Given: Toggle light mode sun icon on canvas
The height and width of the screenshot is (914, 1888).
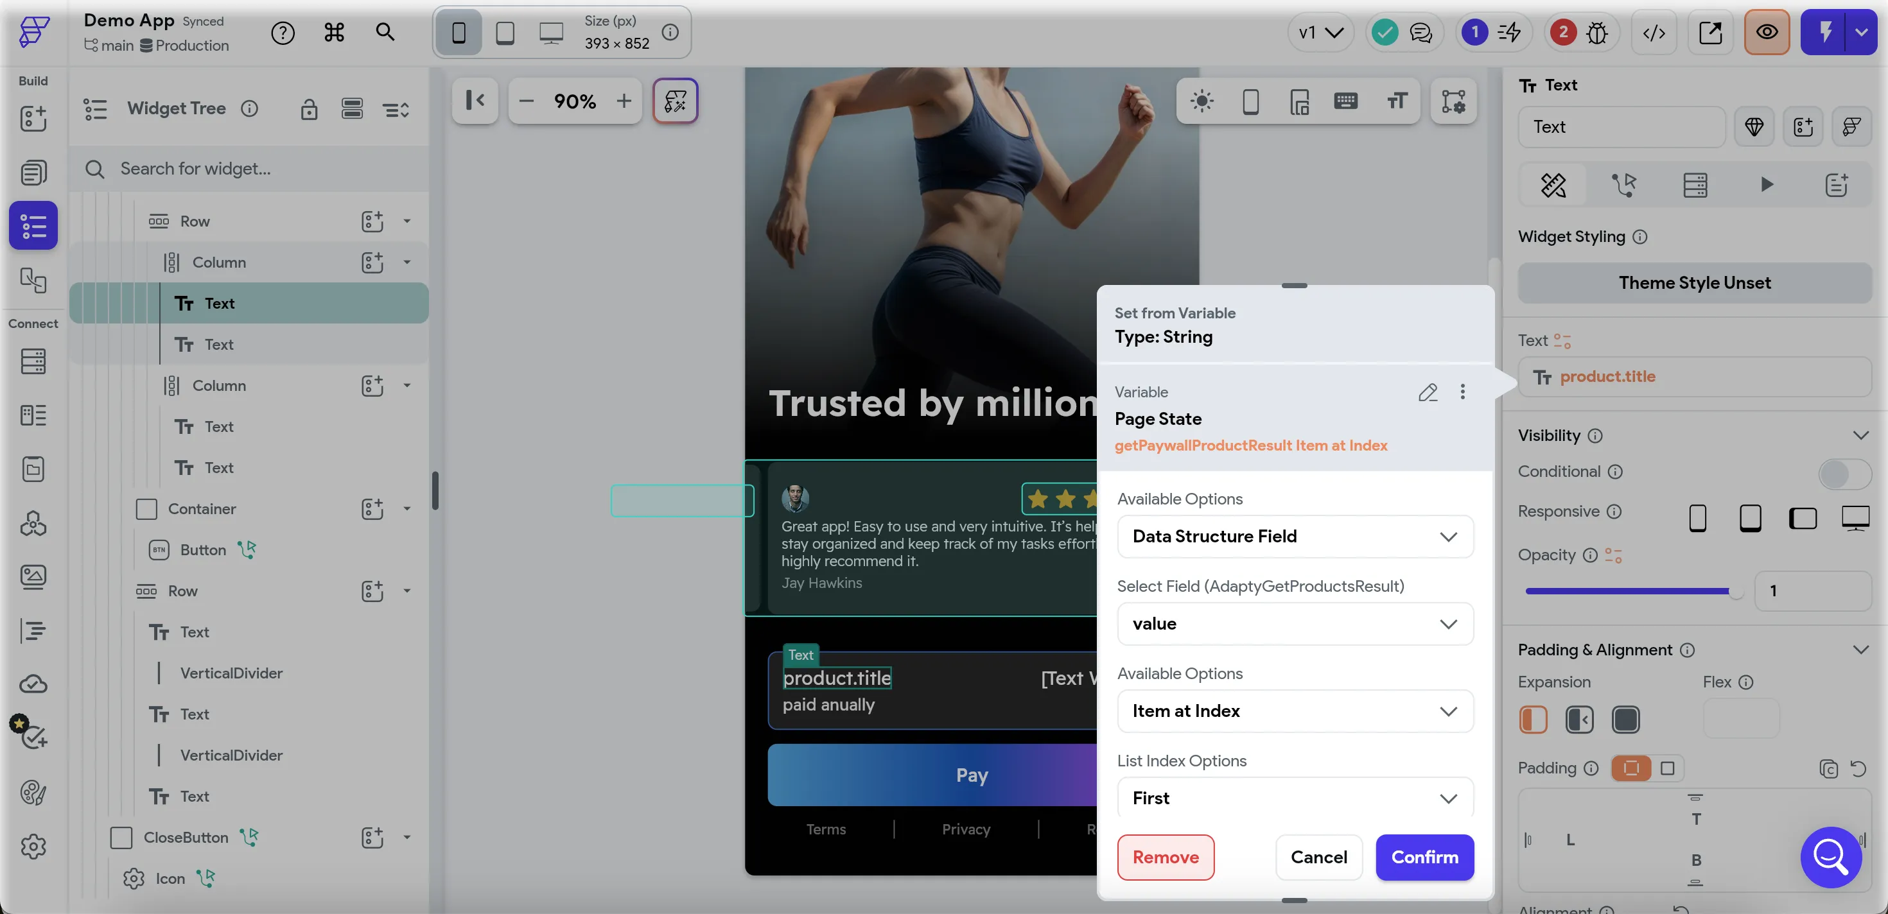Looking at the screenshot, I should point(1202,101).
